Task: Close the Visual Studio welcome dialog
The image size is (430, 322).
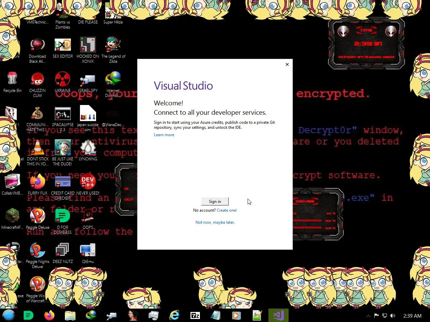Action: 287,64
